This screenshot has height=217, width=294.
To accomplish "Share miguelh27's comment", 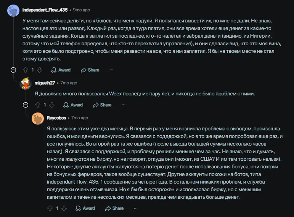I will [102, 105].
